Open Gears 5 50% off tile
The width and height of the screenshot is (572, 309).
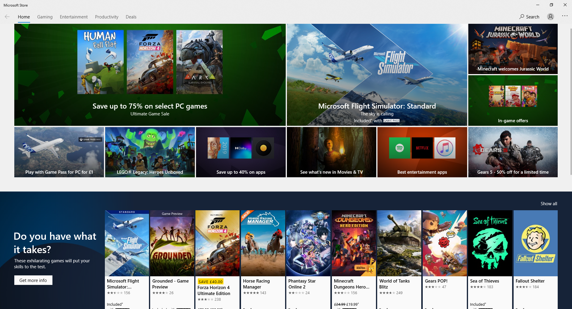click(x=513, y=152)
